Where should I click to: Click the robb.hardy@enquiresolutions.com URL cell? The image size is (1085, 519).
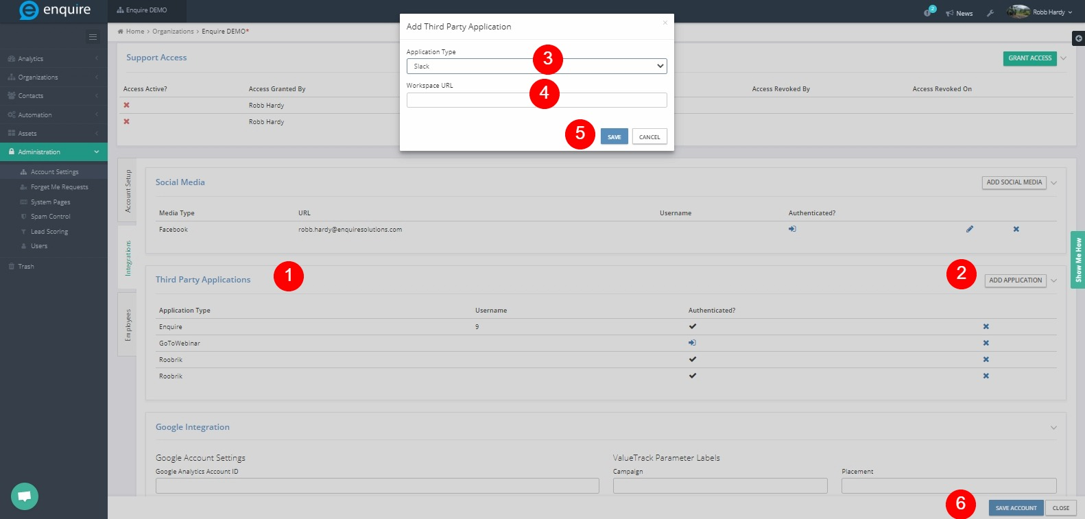350,230
